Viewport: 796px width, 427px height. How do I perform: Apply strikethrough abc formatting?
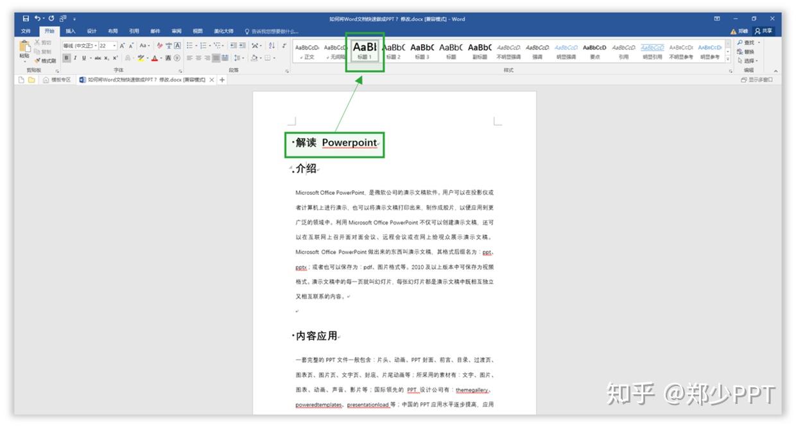[x=98, y=58]
